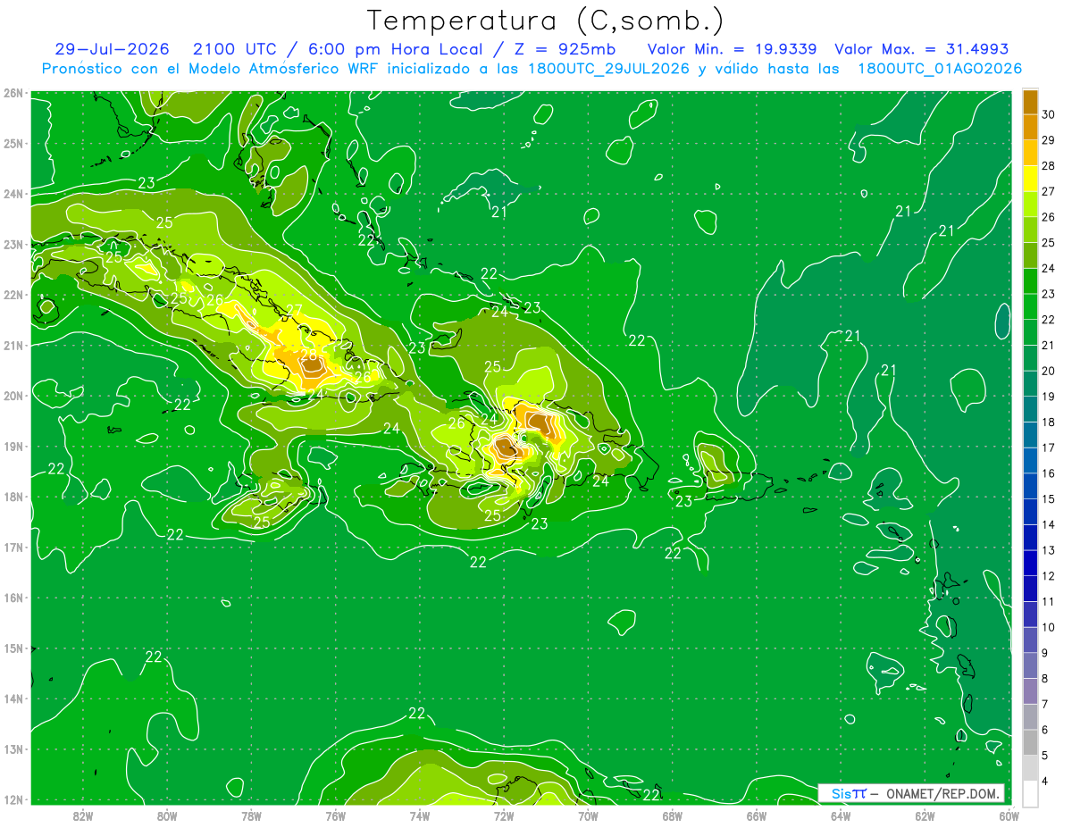Image resolution: width=1072 pixels, height=828 pixels.
Task: Click '6:00 pm Hora Local' text
Action: [x=398, y=49]
